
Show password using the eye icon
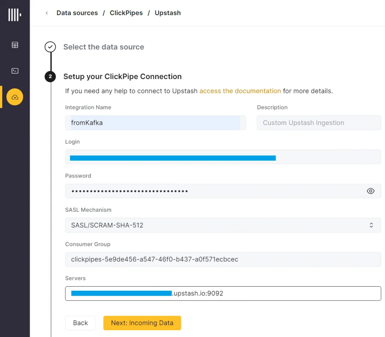(370, 191)
